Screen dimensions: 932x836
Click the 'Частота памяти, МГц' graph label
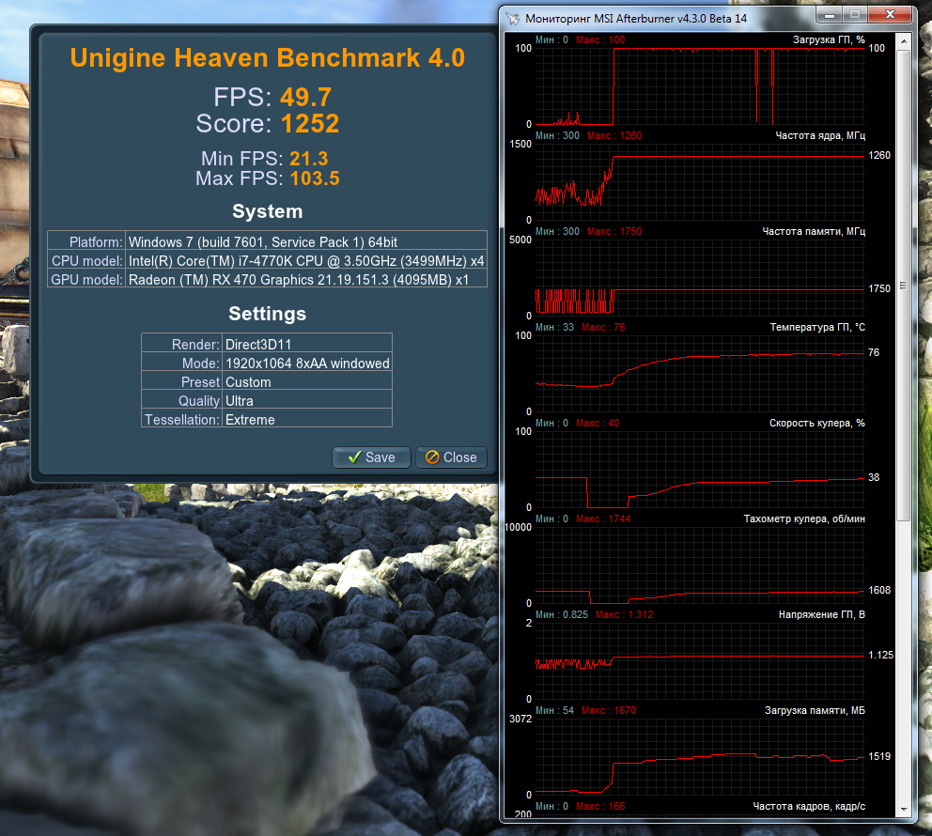coord(814,231)
